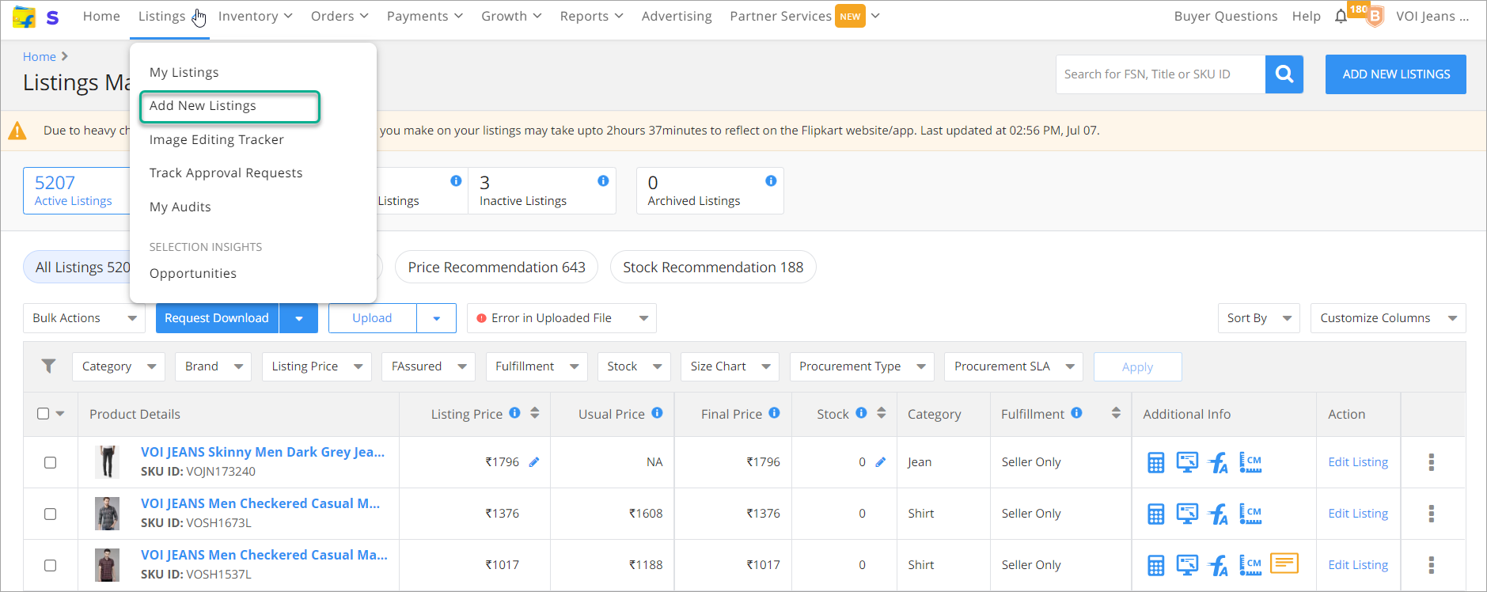The height and width of the screenshot is (592, 1487).
Task: Select checkbox for VOSH1537L row
Action: pos(50,565)
